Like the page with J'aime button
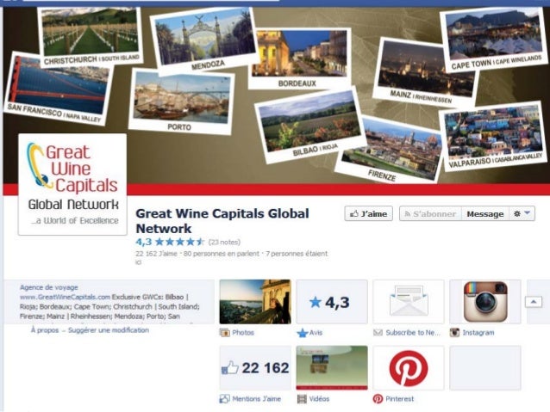This screenshot has width=550, height=412. [369, 213]
